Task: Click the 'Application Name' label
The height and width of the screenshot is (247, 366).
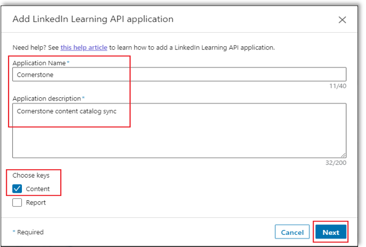Action: (x=39, y=63)
